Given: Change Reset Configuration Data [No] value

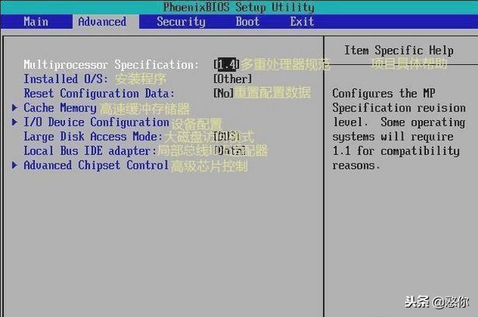Looking at the screenshot, I should (223, 93).
